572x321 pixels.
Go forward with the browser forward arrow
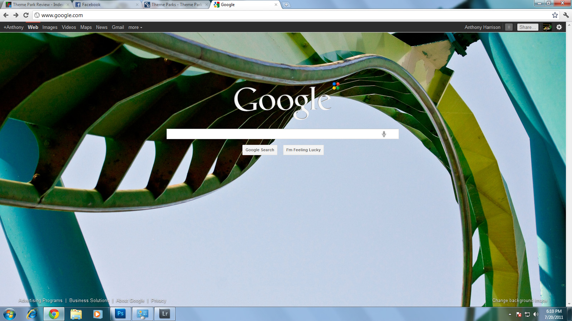tap(16, 15)
